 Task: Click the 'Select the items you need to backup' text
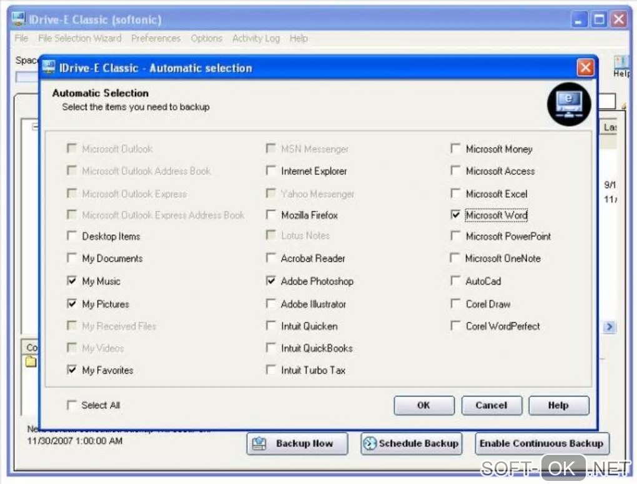[x=136, y=107]
